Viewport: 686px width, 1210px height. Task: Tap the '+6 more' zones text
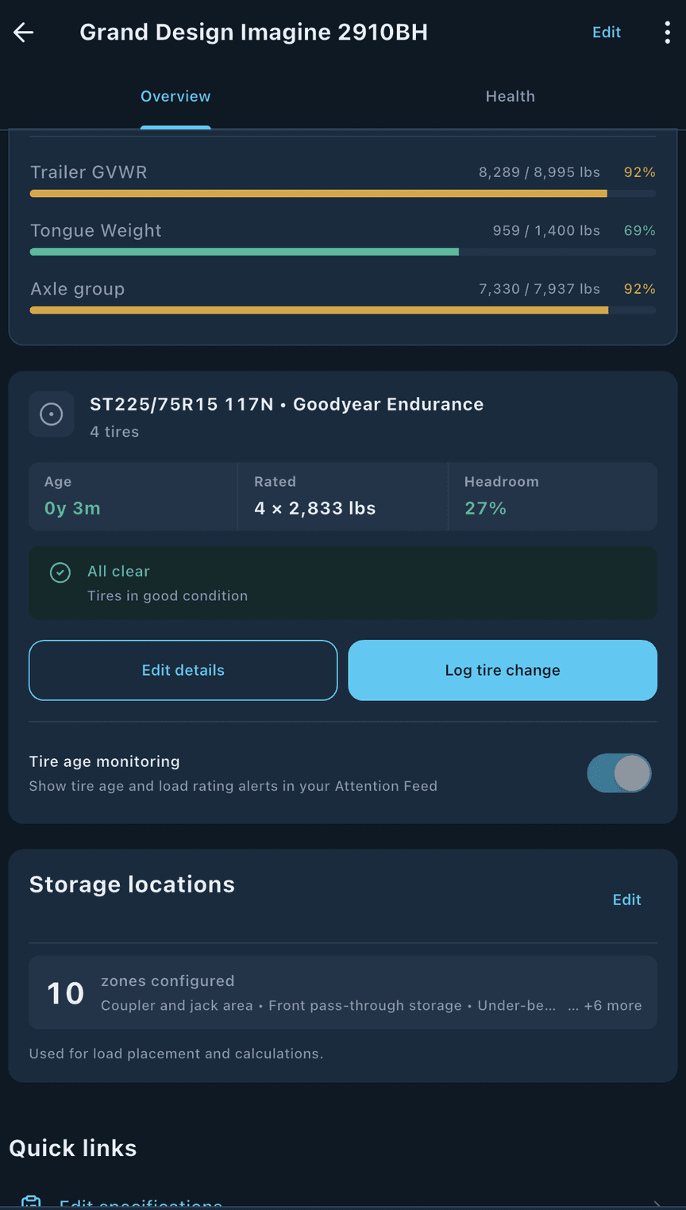point(613,1006)
